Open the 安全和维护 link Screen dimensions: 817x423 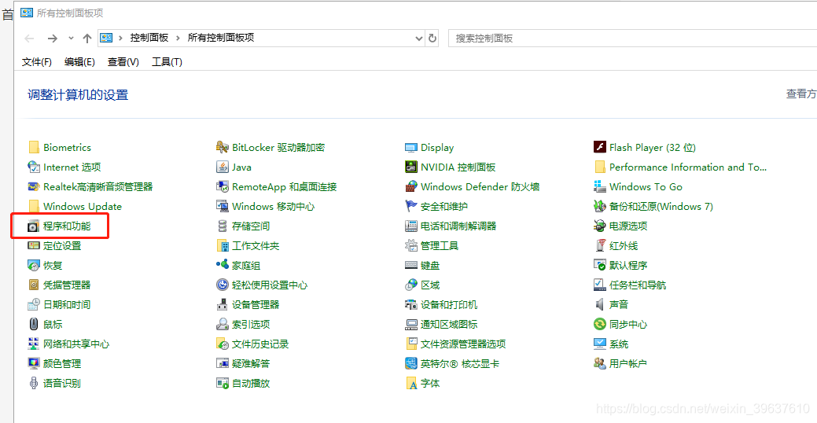click(444, 206)
